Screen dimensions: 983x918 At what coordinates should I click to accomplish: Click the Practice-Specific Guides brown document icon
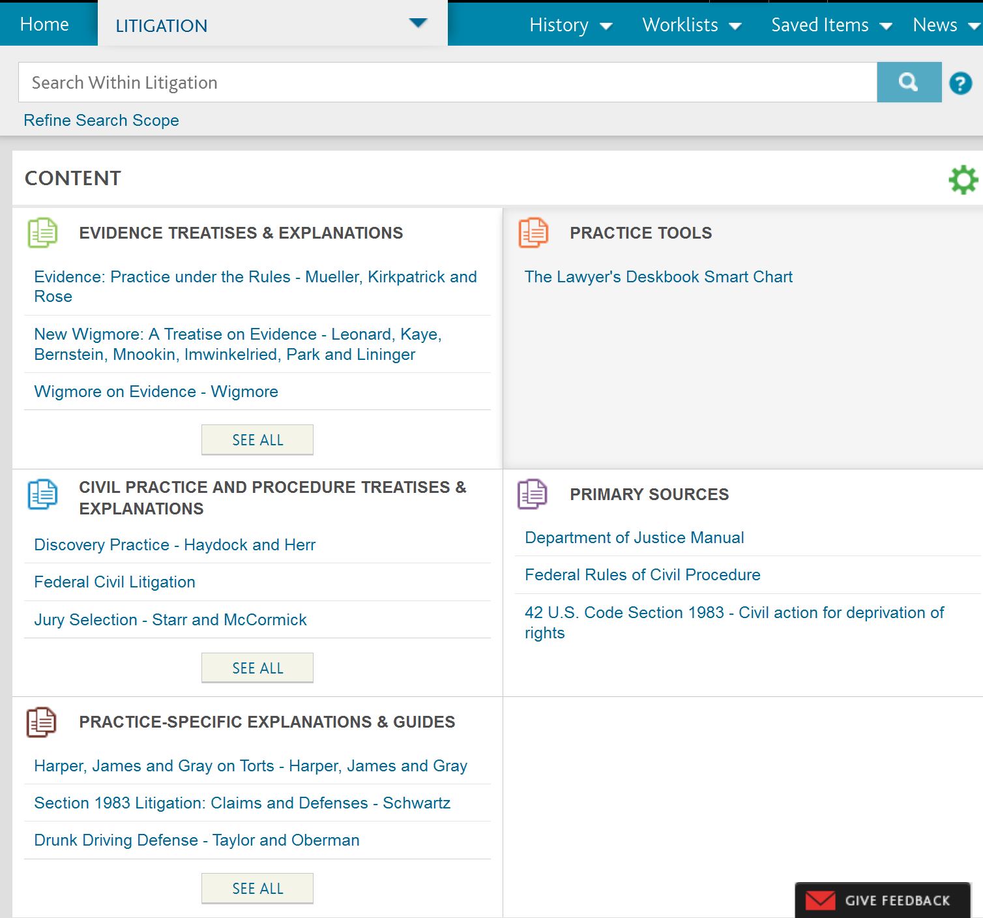pyautogui.click(x=42, y=722)
